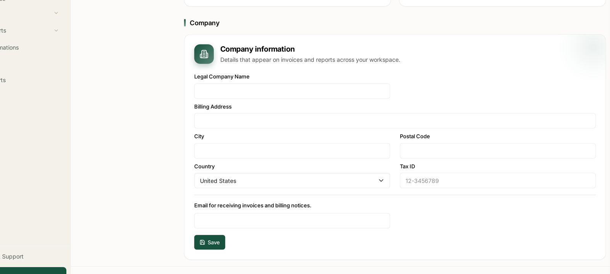The height and width of the screenshot is (274, 610).
Task: Select the Postal Code input field
Action: coord(498,151)
